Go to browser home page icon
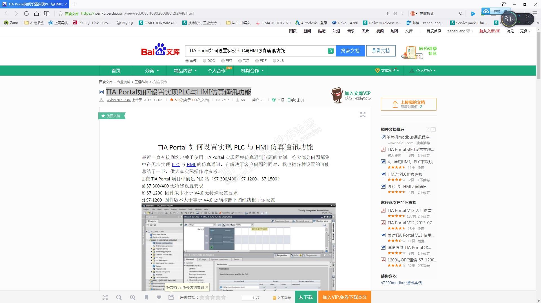Screen dimensions: 541x303 coord(36,13)
